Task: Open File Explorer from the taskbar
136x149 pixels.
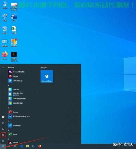Action: coord(27,146)
